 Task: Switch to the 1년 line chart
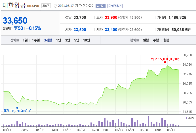pyautogui.click(x=58, y=40)
